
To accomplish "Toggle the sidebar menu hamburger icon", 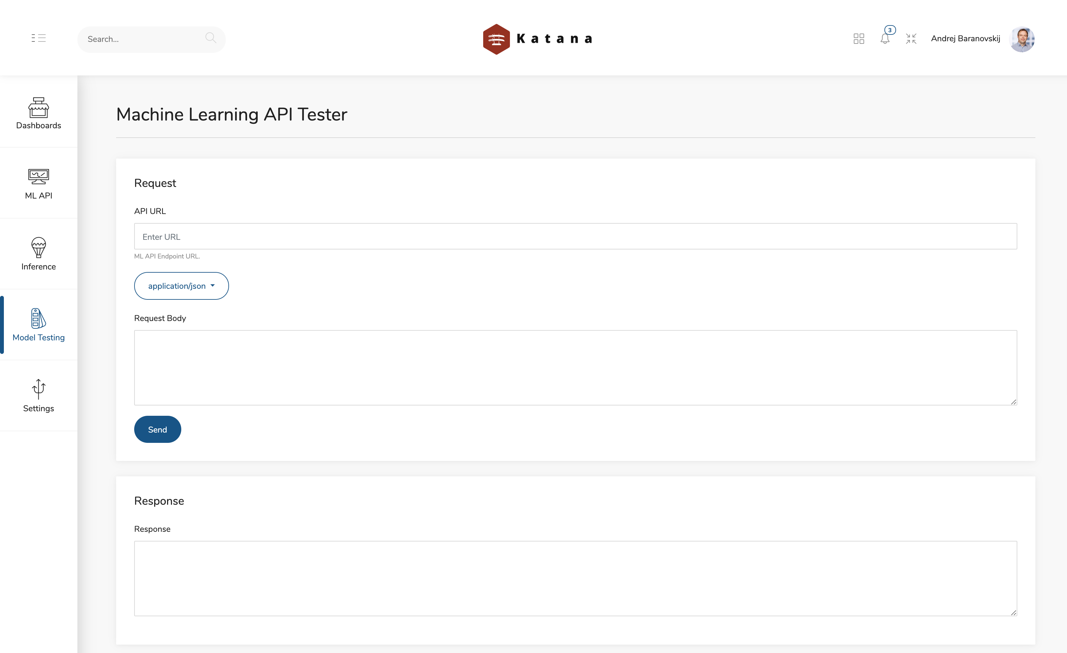I will point(38,38).
